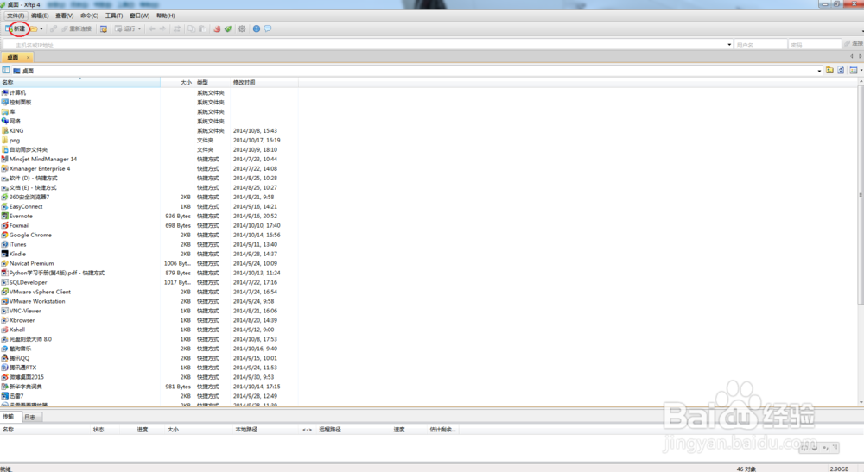Viewport: 864px width, 472px height.
Task: Select the KING folder row
Action: point(149,131)
